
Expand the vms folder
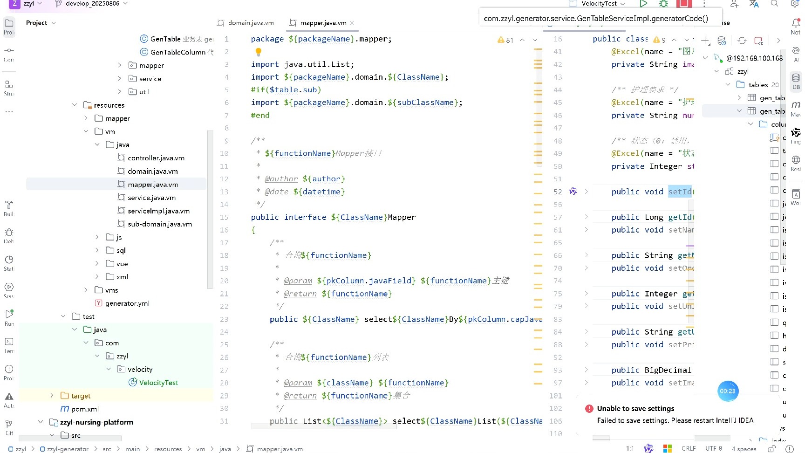(86, 290)
